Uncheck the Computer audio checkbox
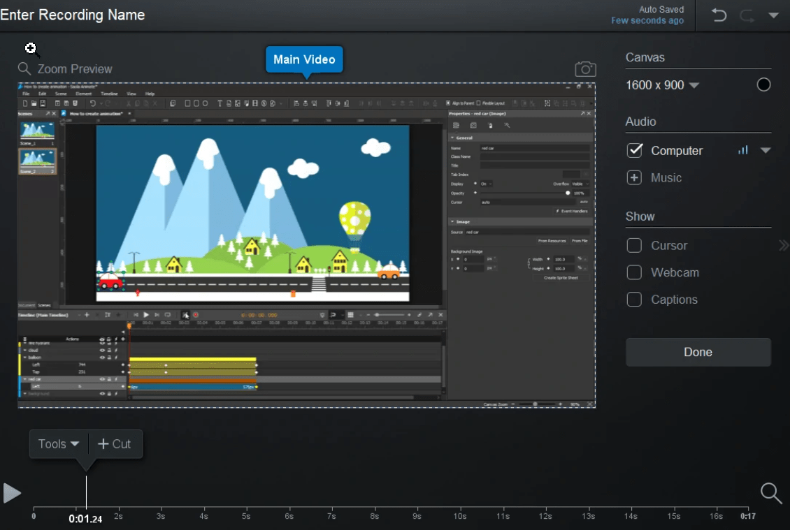Screen dimensions: 790x530 coord(634,150)
